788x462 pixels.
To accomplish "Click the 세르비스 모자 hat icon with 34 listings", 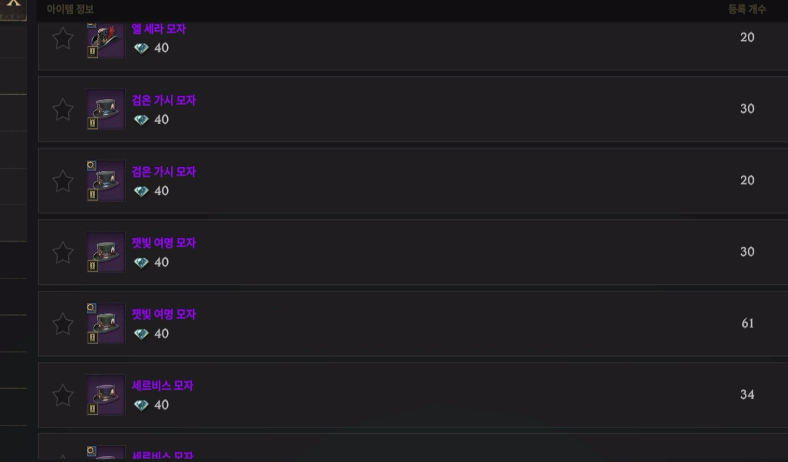I will pos(106,395).
